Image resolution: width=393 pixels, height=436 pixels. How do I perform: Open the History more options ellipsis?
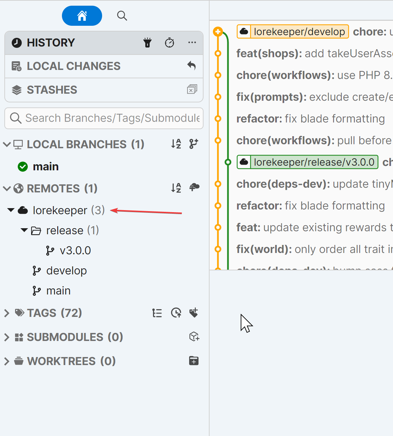pos(192,42)
